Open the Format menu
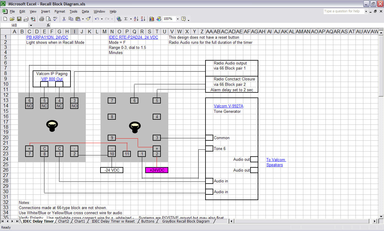384x231 pixels. (x=60, y=11)
